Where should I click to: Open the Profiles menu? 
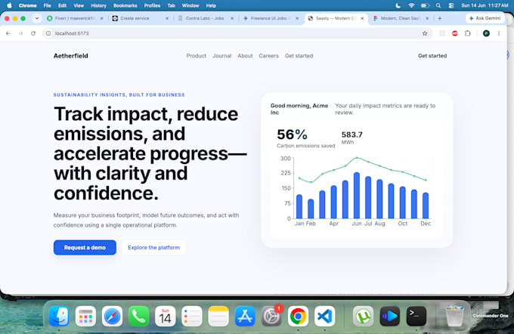(x=152, y=5)
